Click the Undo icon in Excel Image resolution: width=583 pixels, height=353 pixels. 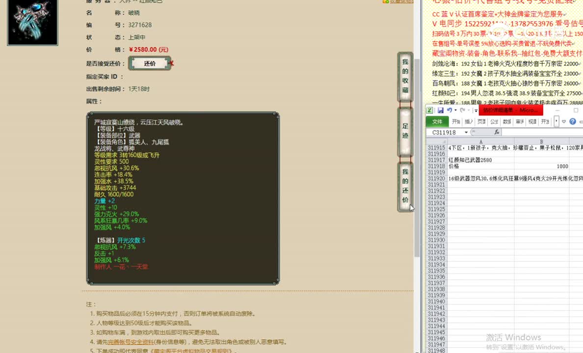pyautogui.click(x=450, y=111)
